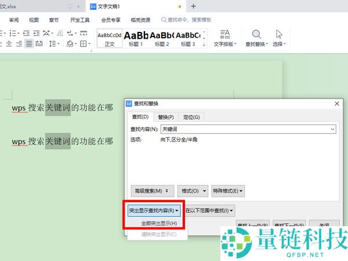Open the text layout (文字排版) tool
This screenshot has width=348, height=261.
click(225, 38)
